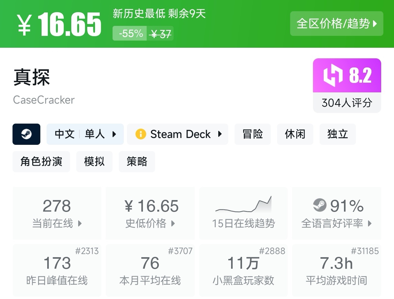Open 全区价格/趋势 regional prices
The height and width of the screenshot is (299, 394).
(x=336, y=24)
